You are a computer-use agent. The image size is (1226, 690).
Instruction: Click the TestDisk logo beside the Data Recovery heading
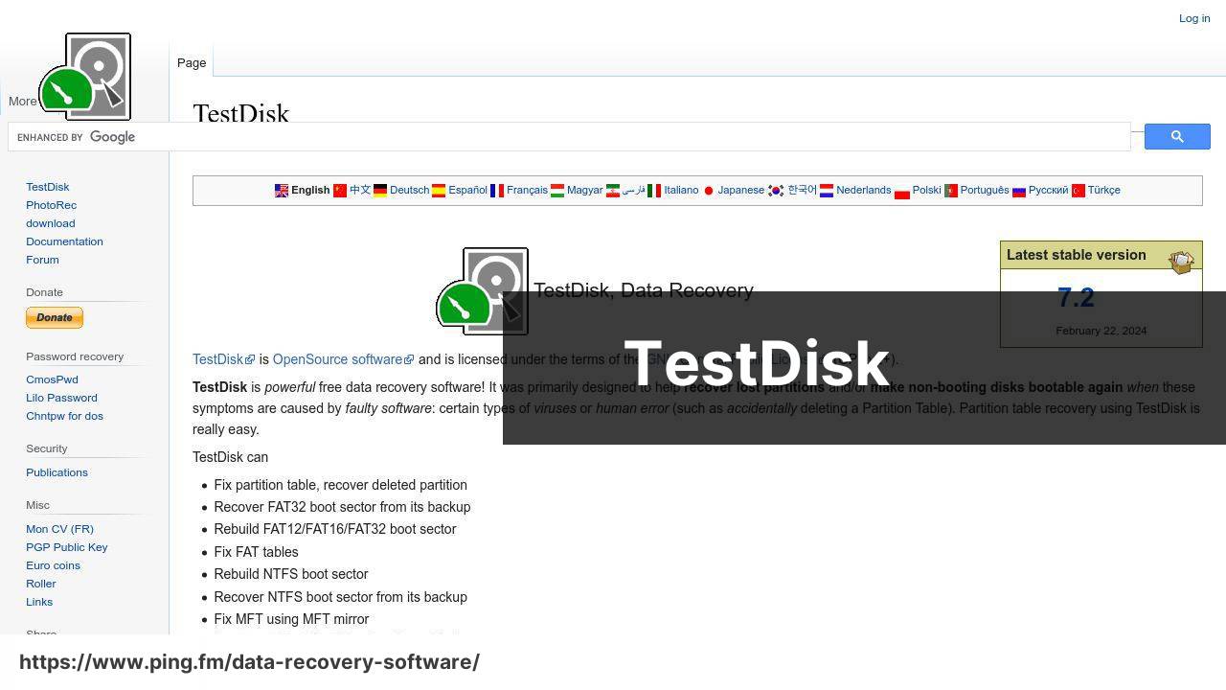pos(482,291)
